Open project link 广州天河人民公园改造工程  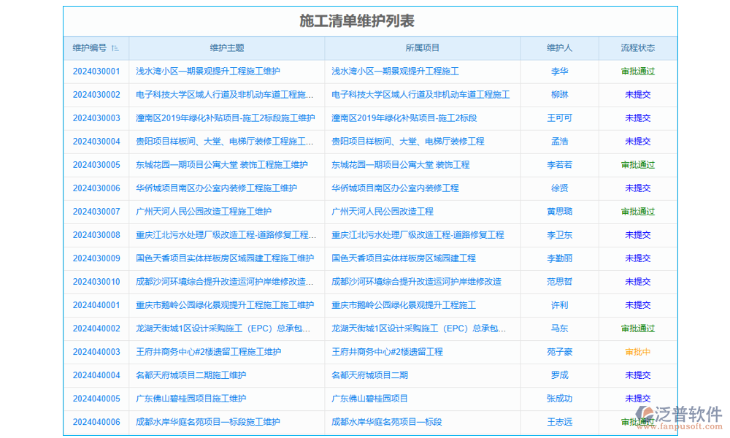(381, 212)
